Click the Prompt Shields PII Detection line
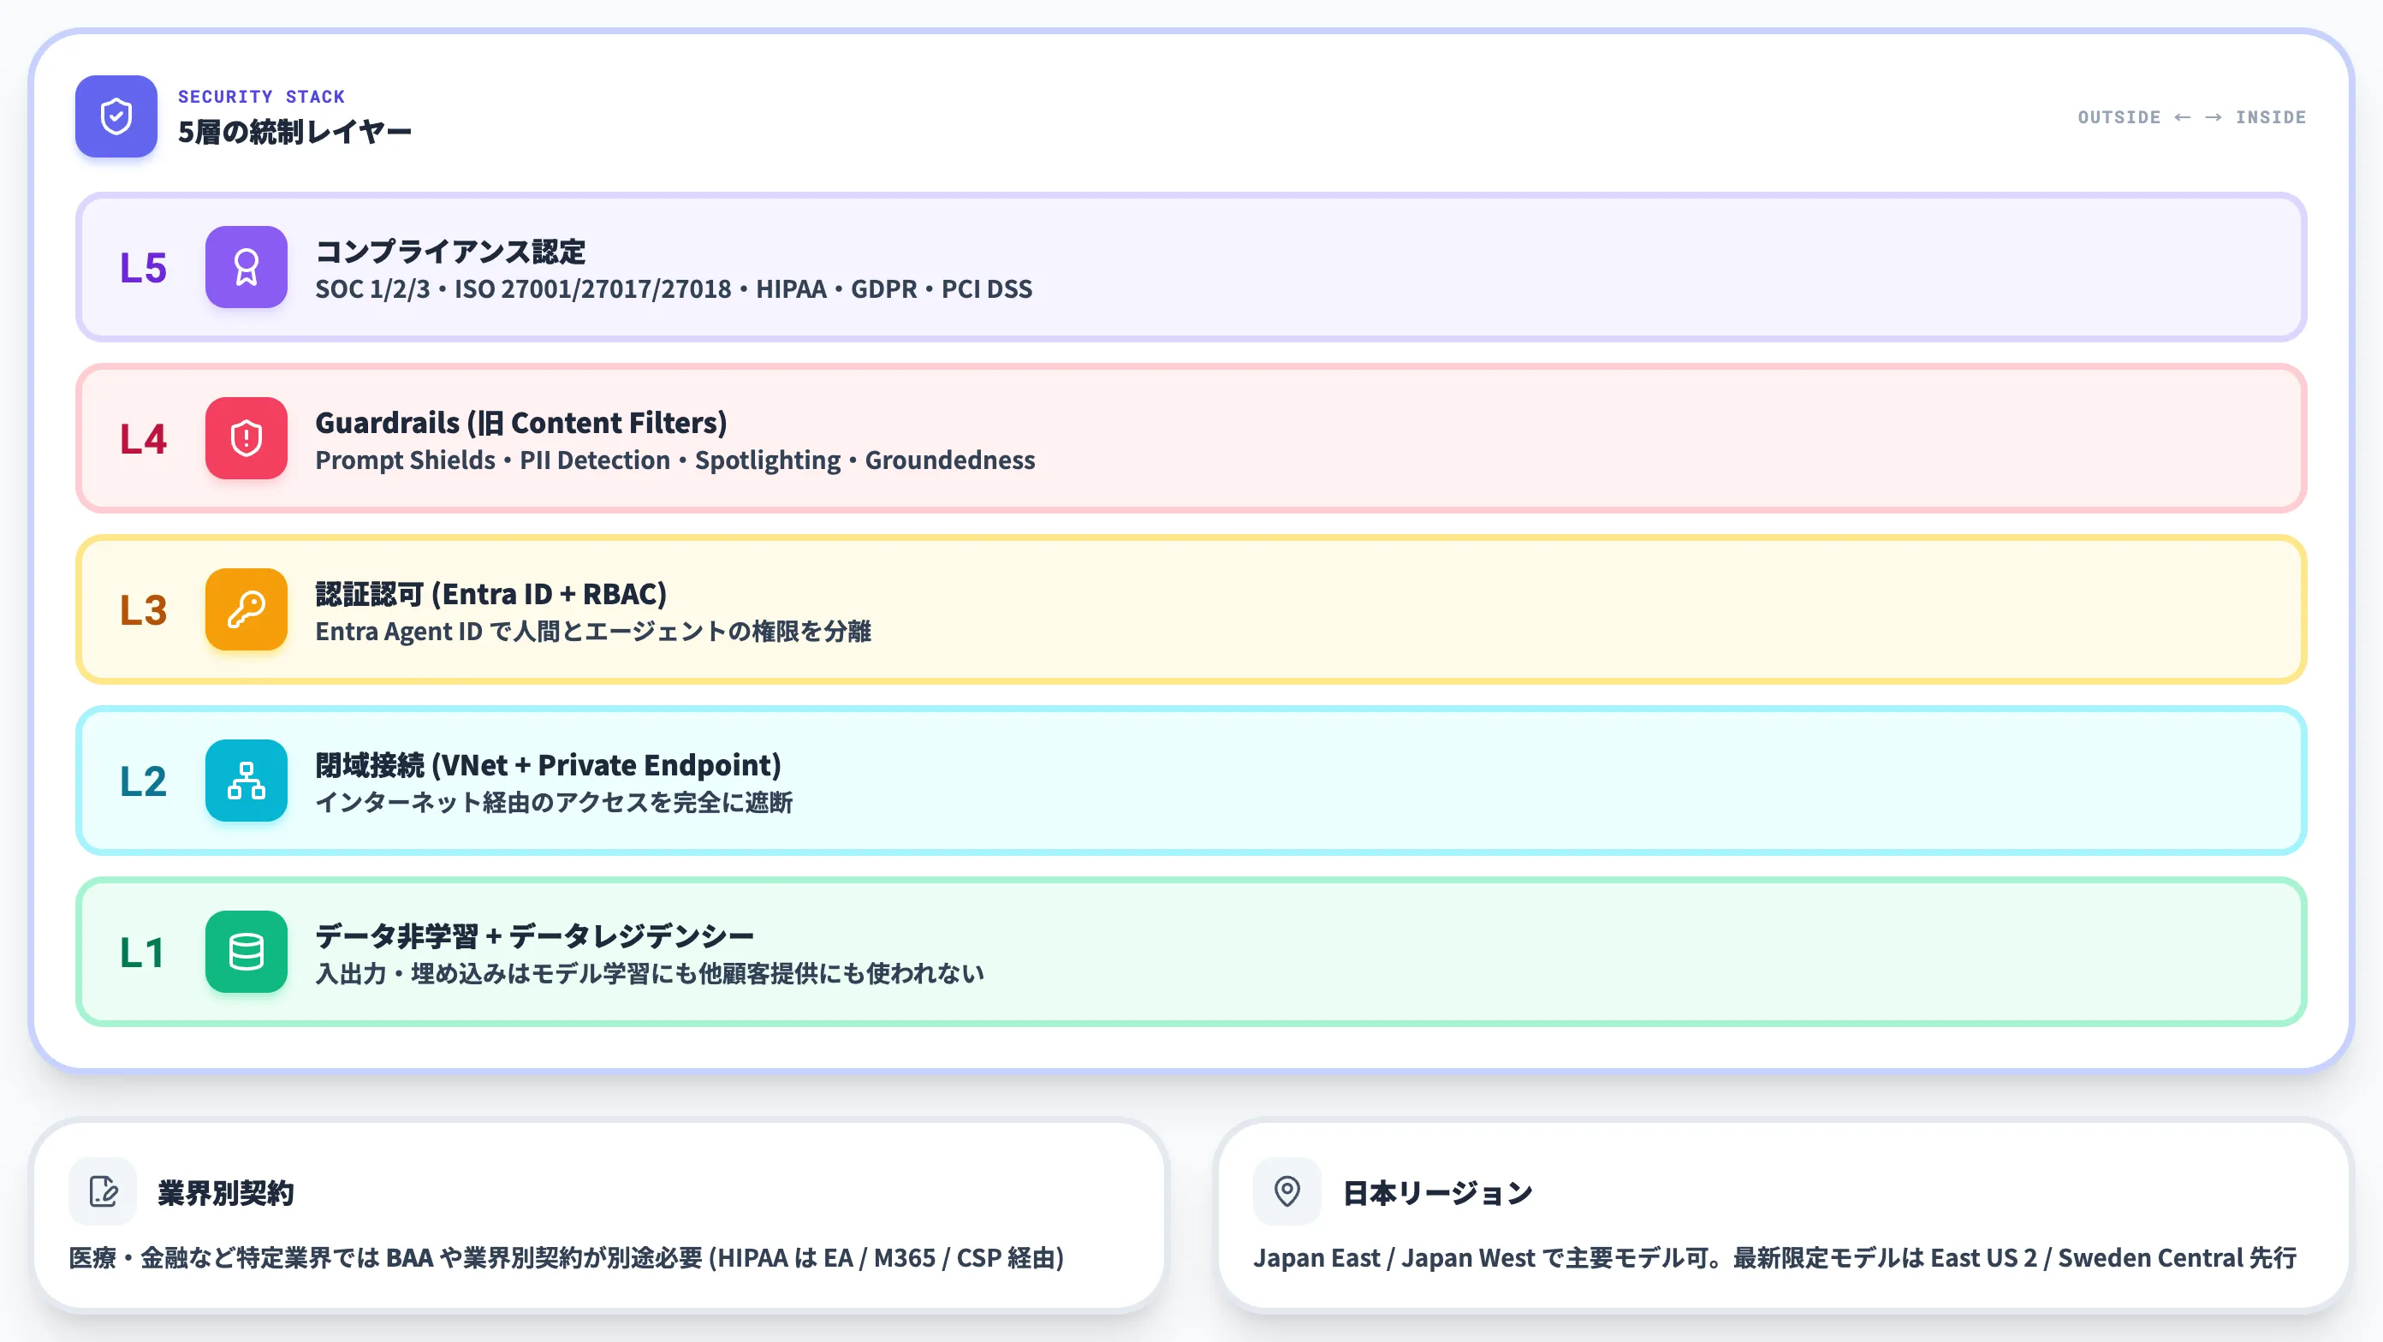Image resolution: width=2383 pixels, height=1342 pixels. pyautogui.click(x=675, y=460)
